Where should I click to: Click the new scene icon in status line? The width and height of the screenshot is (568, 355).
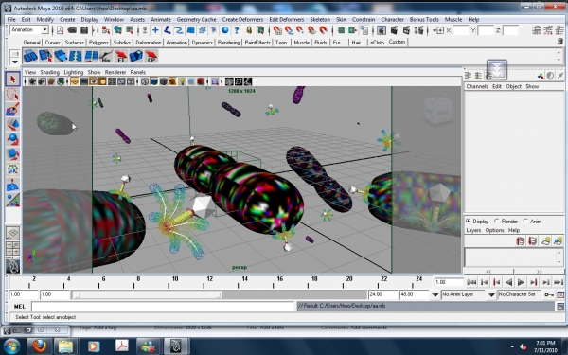click(x=61, y=30)
